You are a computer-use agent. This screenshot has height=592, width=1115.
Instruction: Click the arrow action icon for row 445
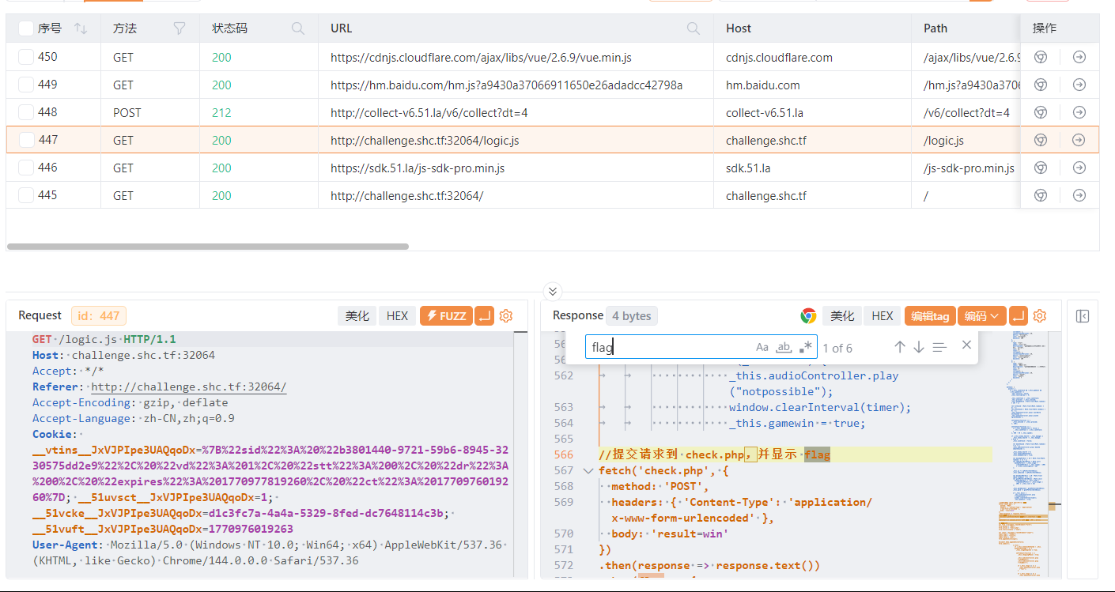point(1079,195)
